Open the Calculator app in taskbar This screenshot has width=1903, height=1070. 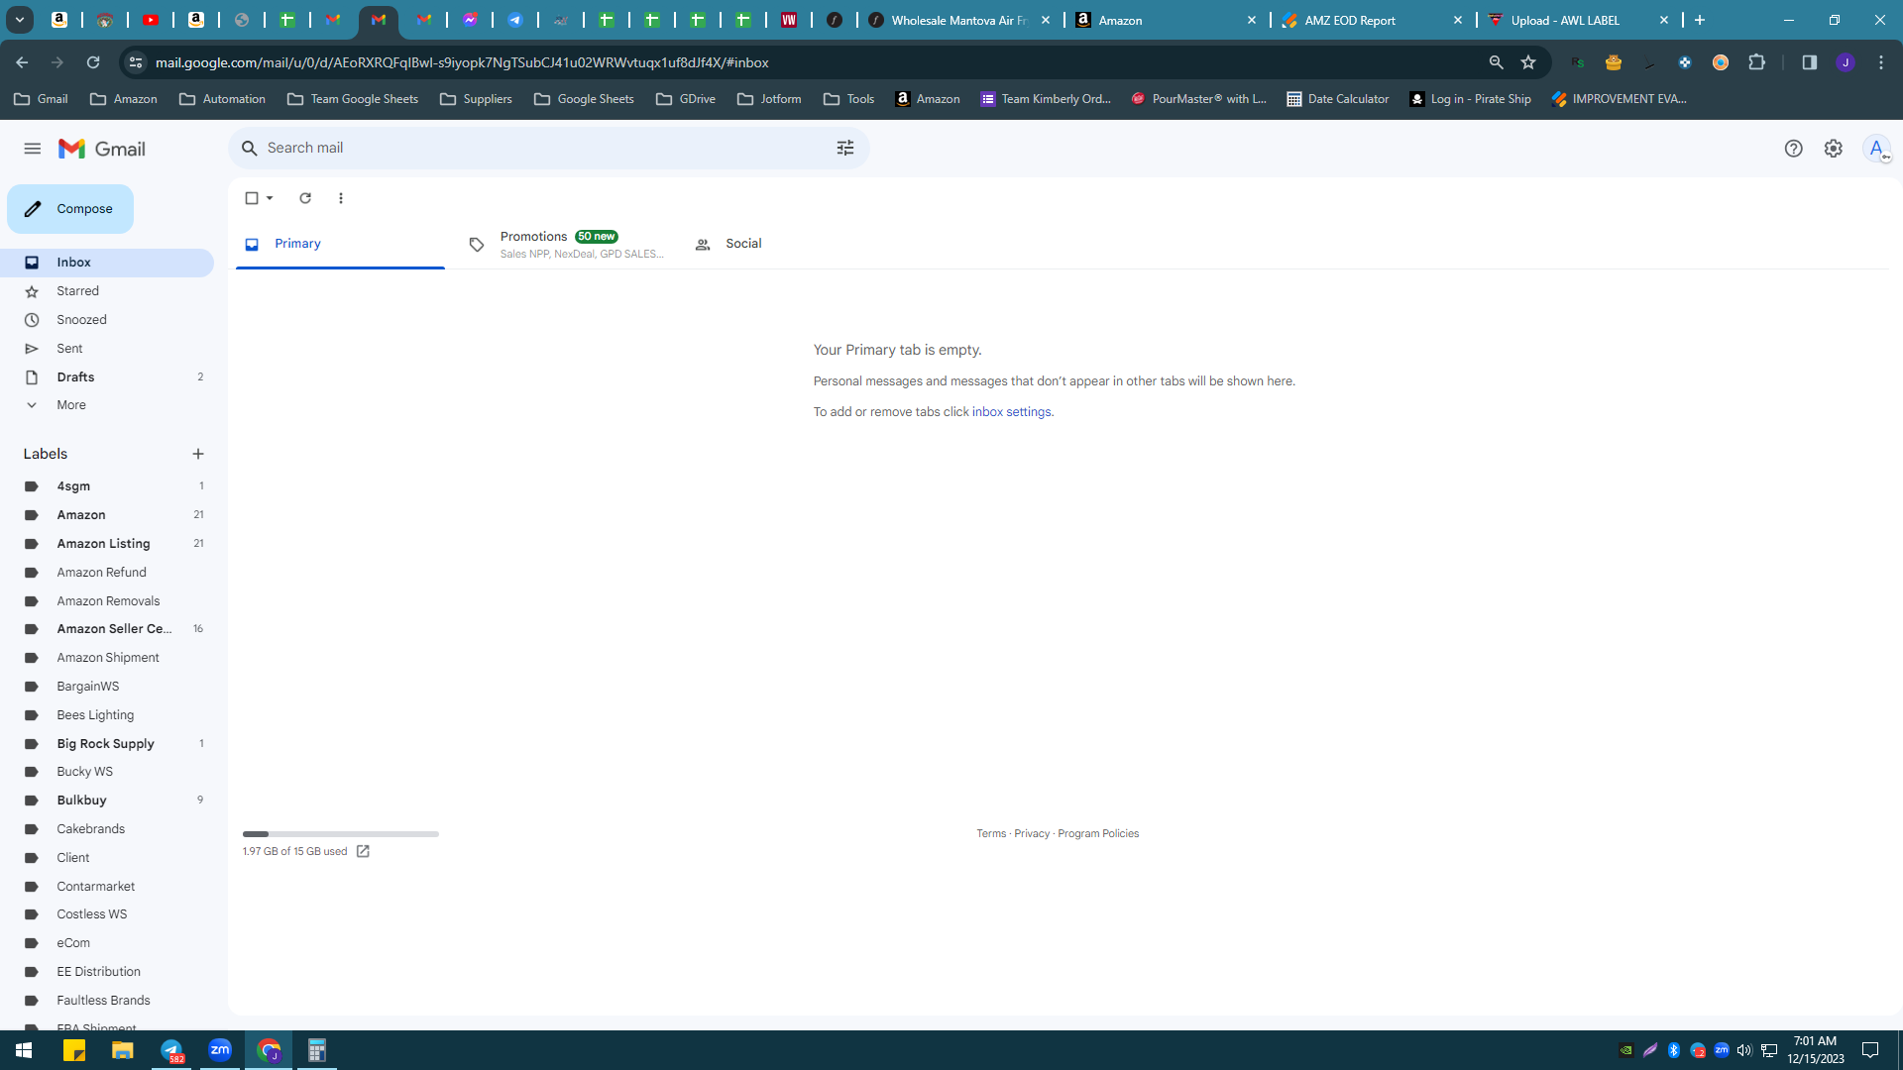coord(317,1050)
